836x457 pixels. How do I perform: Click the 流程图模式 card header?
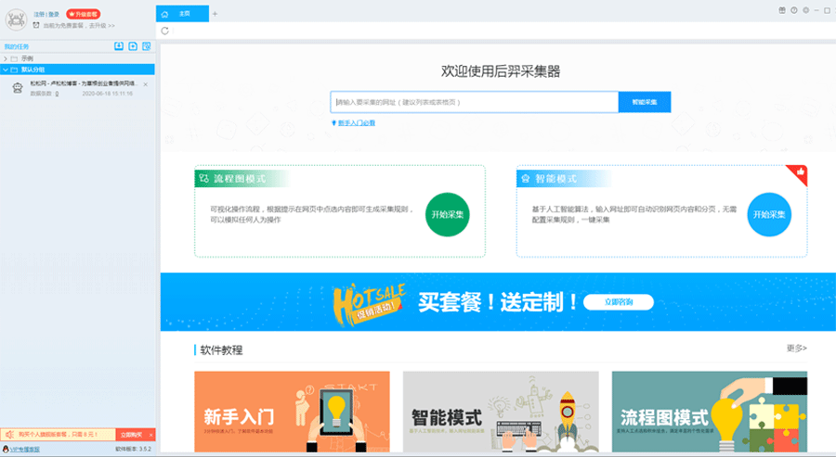(241, 179)
